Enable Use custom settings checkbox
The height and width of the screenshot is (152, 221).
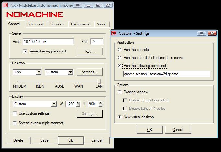coord(15,113)
